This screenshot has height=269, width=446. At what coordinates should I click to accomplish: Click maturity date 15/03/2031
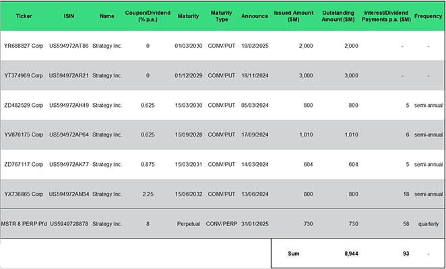(x=188, y=164)
